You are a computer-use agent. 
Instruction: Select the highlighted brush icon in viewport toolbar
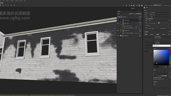(x=139, y=5)
